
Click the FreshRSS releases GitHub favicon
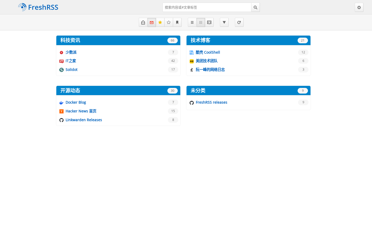(x=192, y=103)
